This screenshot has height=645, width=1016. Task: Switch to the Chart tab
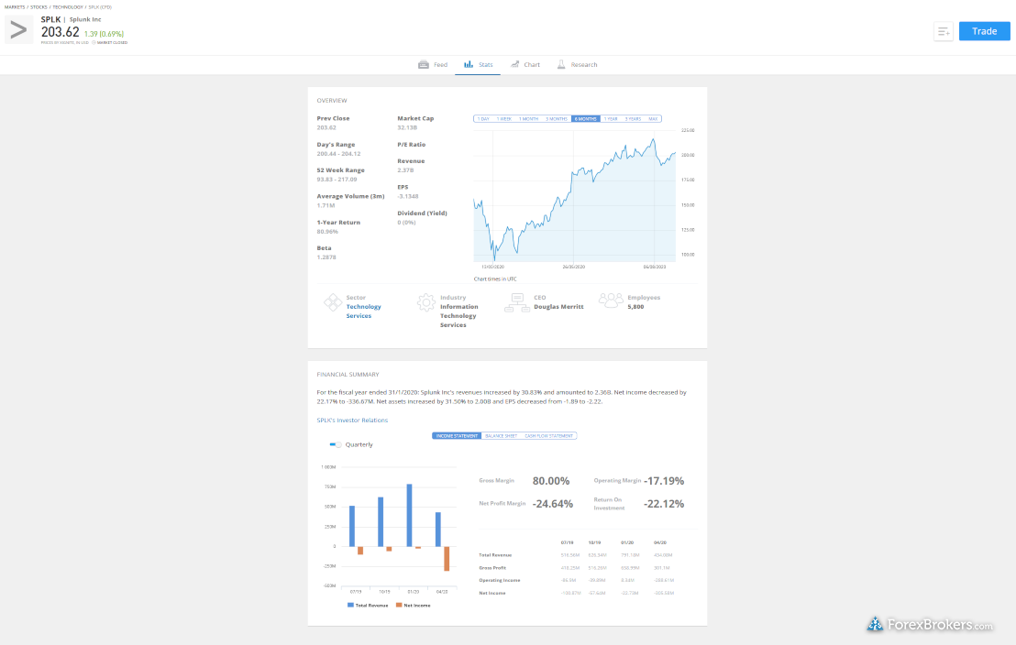coord(525,65)
